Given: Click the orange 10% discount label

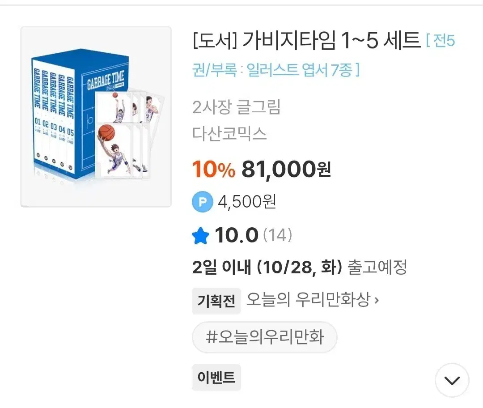Looking at the screenshot, I should pyautogui.click(x=213, y=170).
